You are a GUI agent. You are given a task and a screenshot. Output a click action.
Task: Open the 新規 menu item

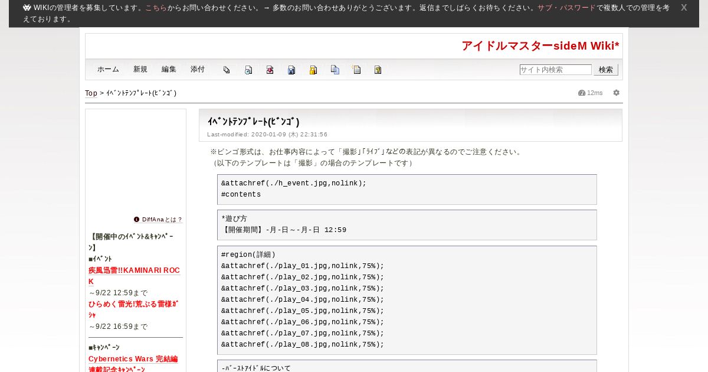[140, 69]
